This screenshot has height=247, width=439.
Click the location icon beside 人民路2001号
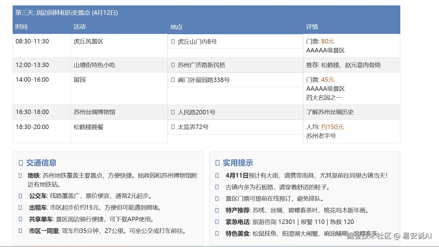click(173, 112)
